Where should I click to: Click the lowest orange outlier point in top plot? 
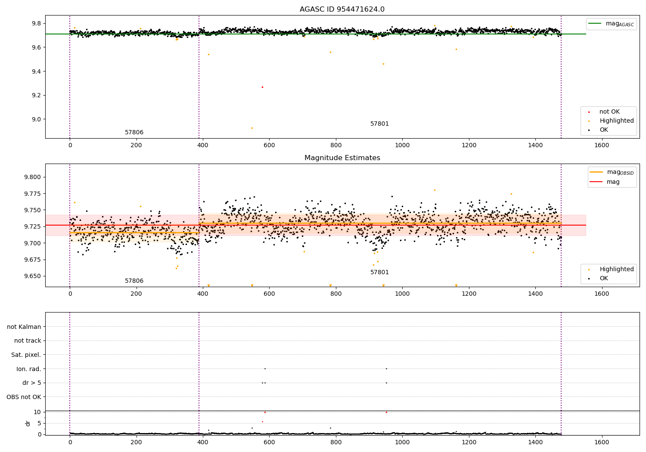tap(252, 128)
